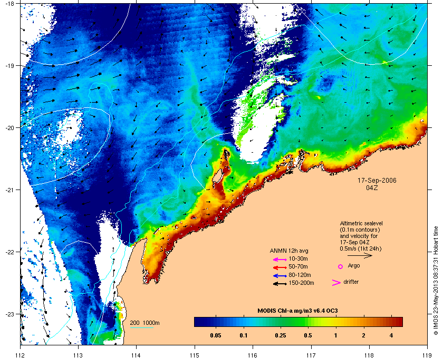Click the colorbar tick label '0.05'
Viewport: 443px width, 358px height.
pyautogui.click(x=216, y=336)
